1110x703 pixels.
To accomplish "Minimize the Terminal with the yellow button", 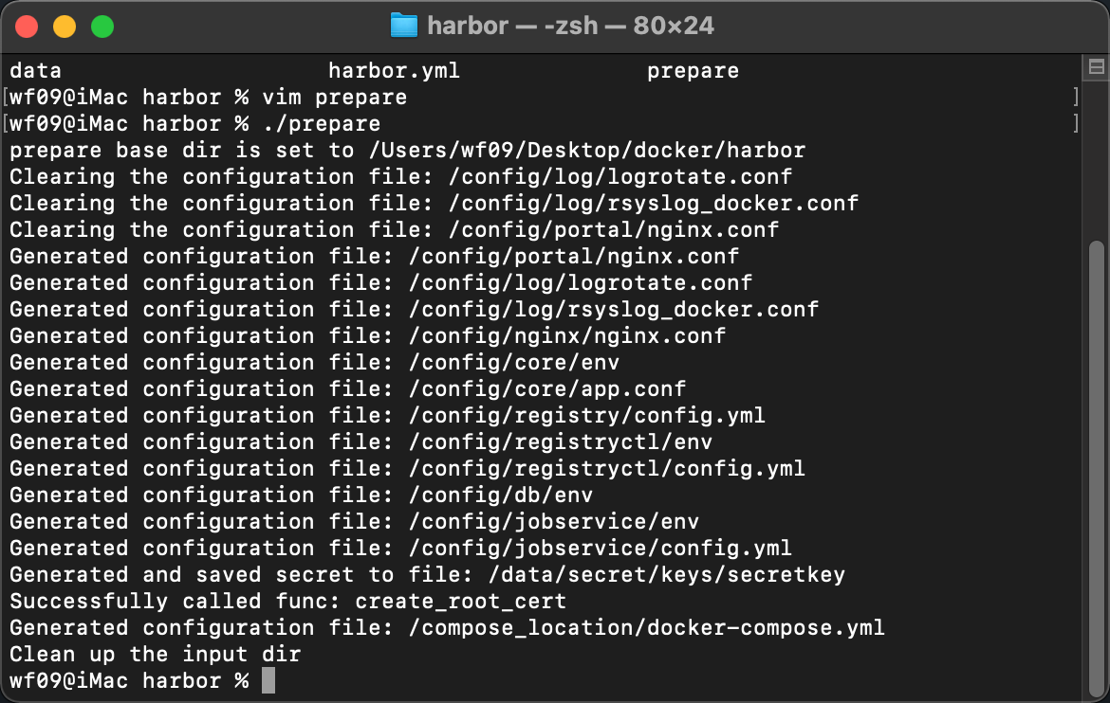I will [65, 27].
